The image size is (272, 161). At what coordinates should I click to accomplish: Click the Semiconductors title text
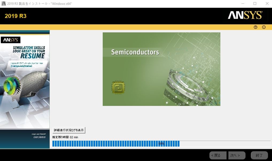pos(135,52)
